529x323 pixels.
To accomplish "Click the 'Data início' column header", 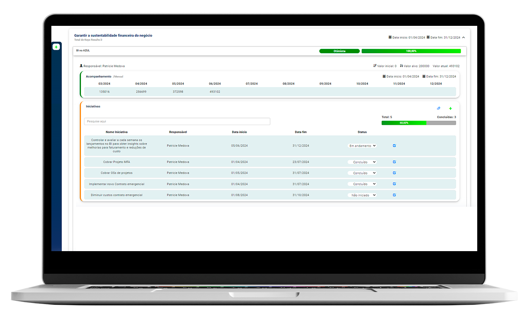I will 239,132.
